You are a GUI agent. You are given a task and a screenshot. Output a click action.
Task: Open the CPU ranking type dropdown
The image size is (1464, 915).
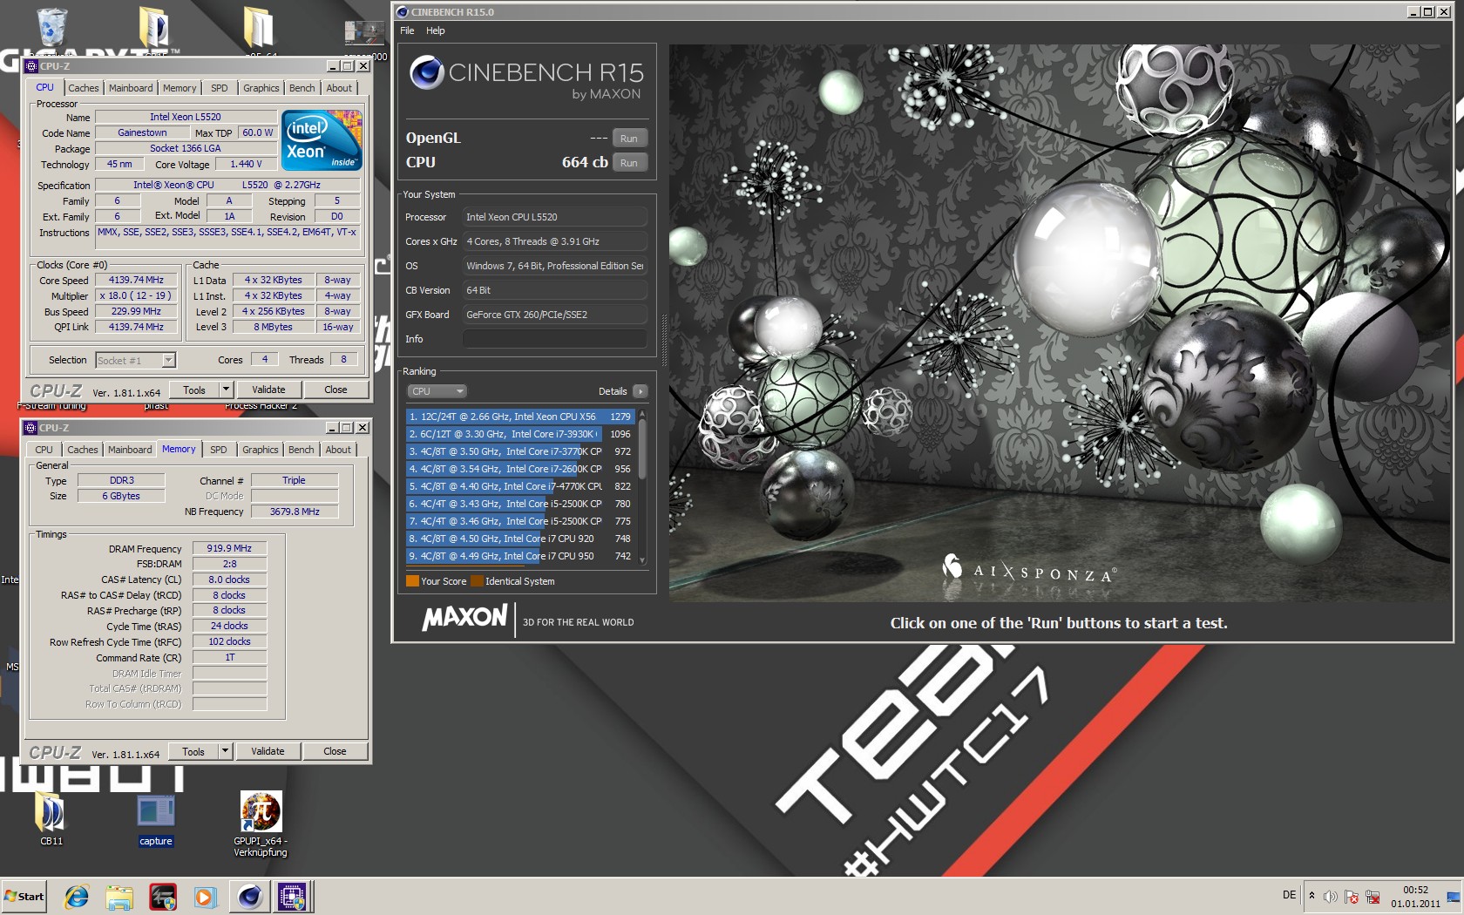[437, 391]
